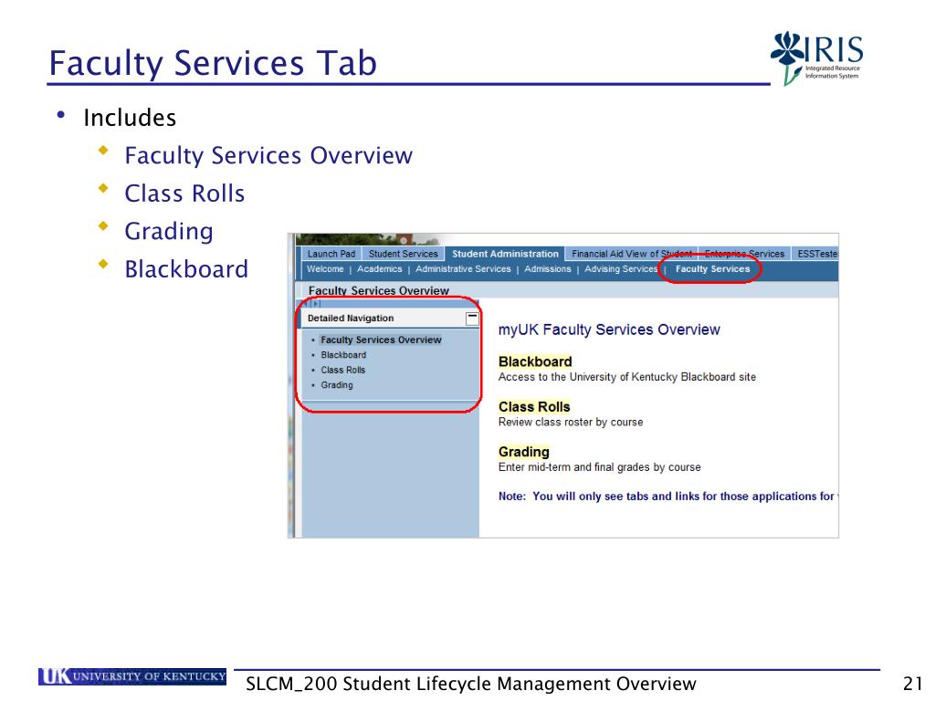This screenshot has width=935, height=701.
Task: Select the Faculty Services sub-tab
Action: click(712, 269)
